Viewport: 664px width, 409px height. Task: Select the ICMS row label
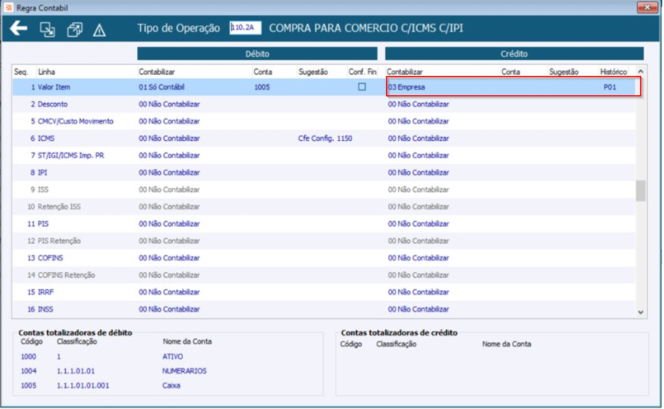[46, 138]
